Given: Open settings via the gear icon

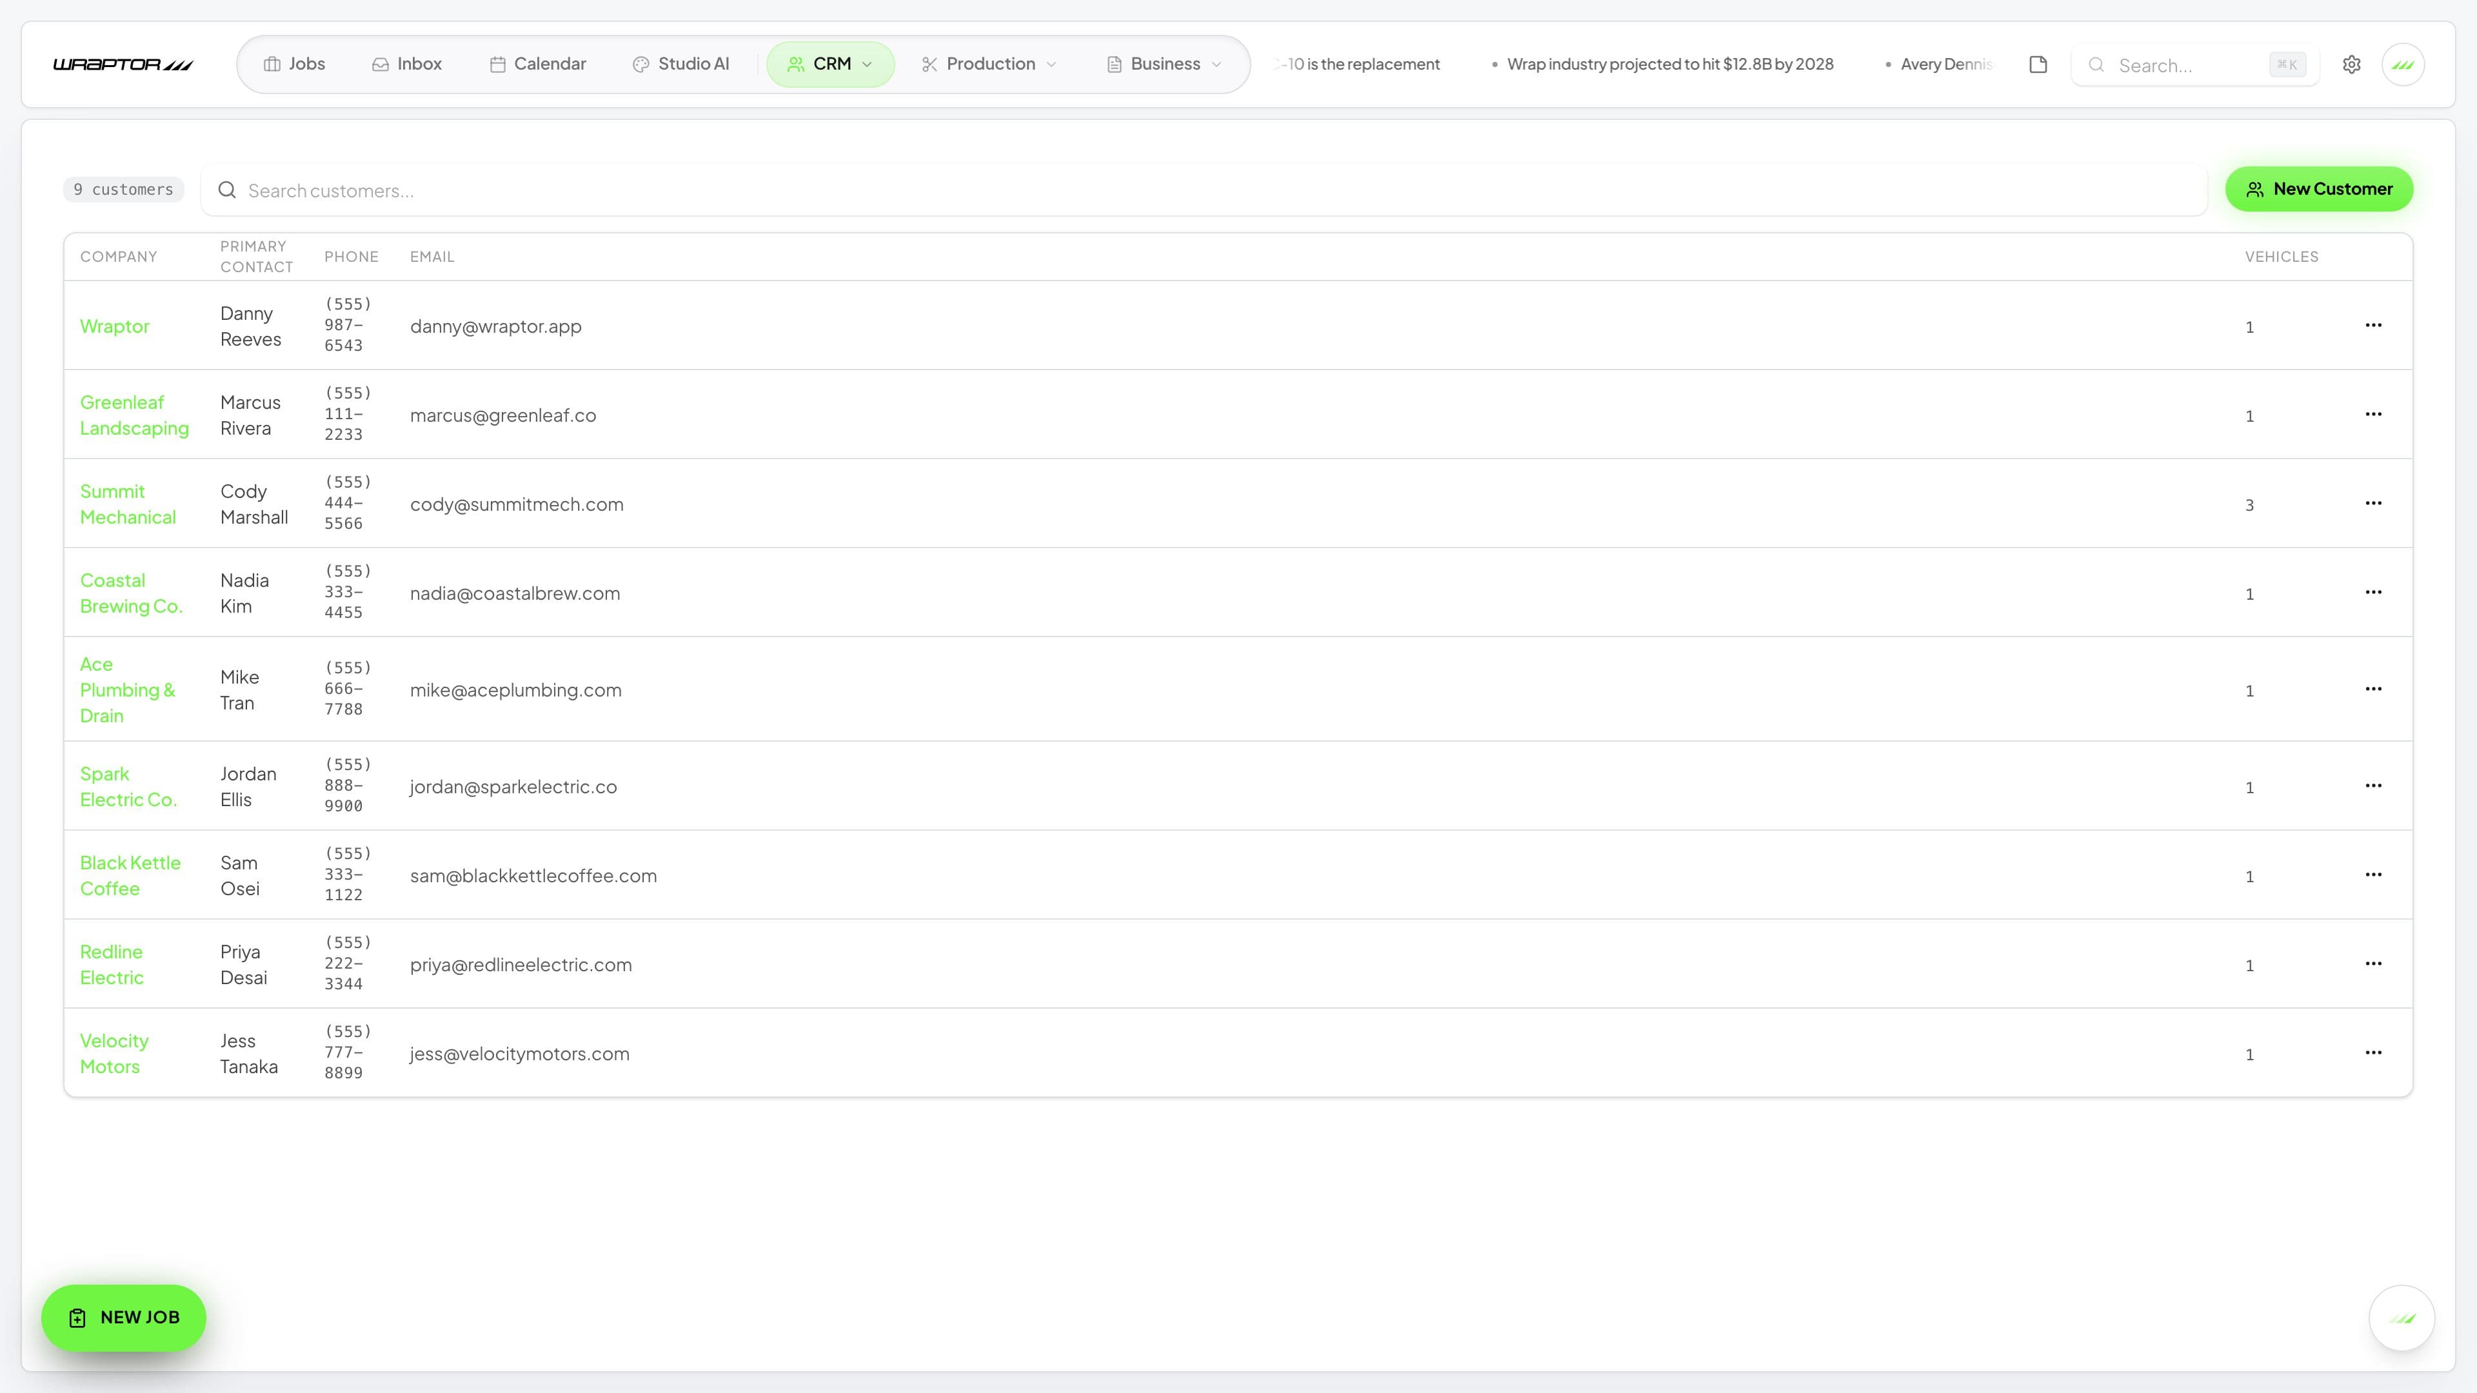Looking at the screenshot, I should pos(2351,64).
